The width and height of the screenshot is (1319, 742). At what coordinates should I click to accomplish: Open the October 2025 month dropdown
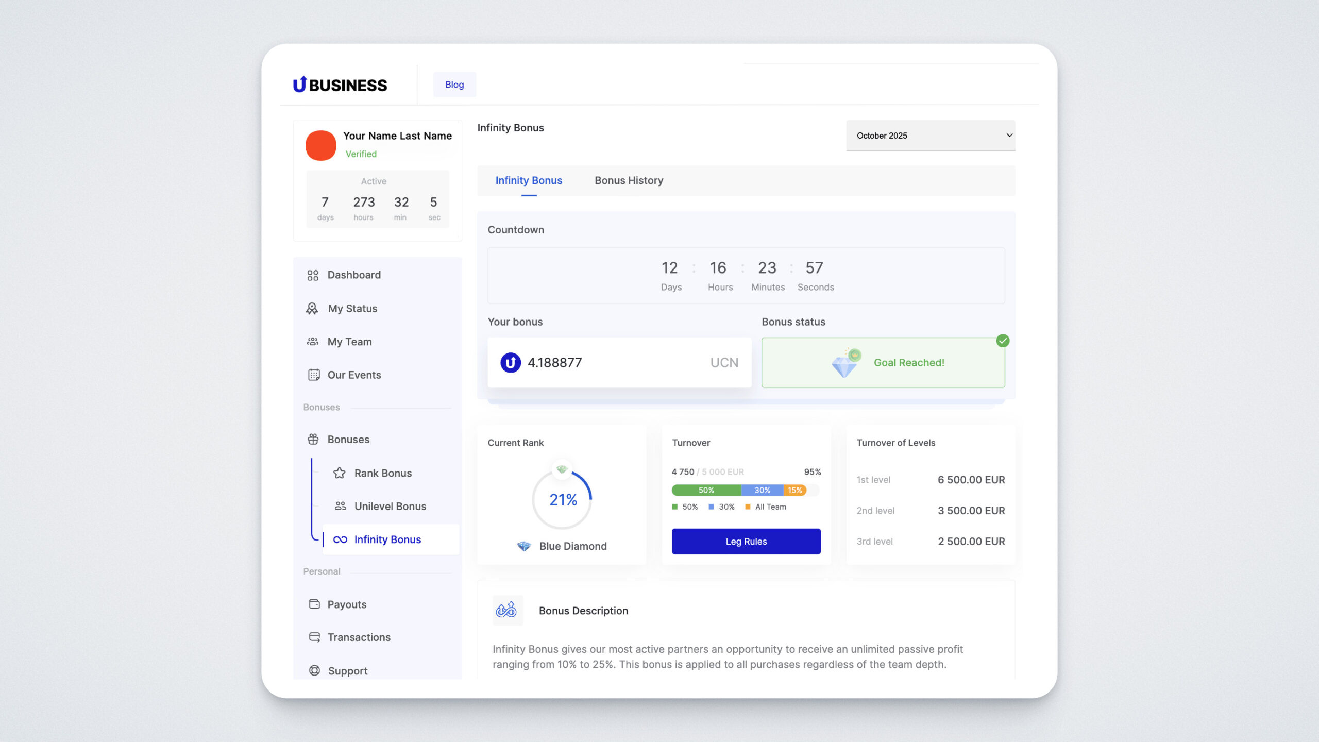pos(930,136)
